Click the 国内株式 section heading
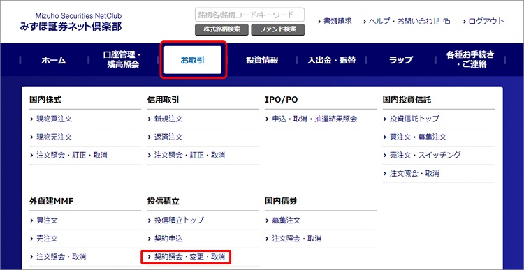The width and height of the screenshot is (524, 270). (45, 100)
